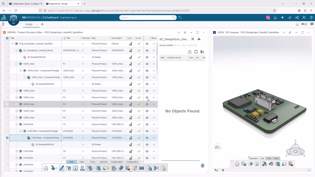This screenshot has height=177, width=315.
Task: Uncheck the 2100-0544 - Component Wrap checkbox
Action: [x=7, y=138]
